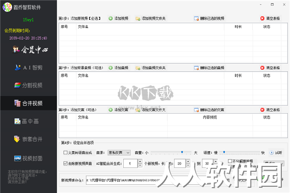Screen dimensions: 290x193
Task: Maximize the application window
Action: click(x=272, y=4)
